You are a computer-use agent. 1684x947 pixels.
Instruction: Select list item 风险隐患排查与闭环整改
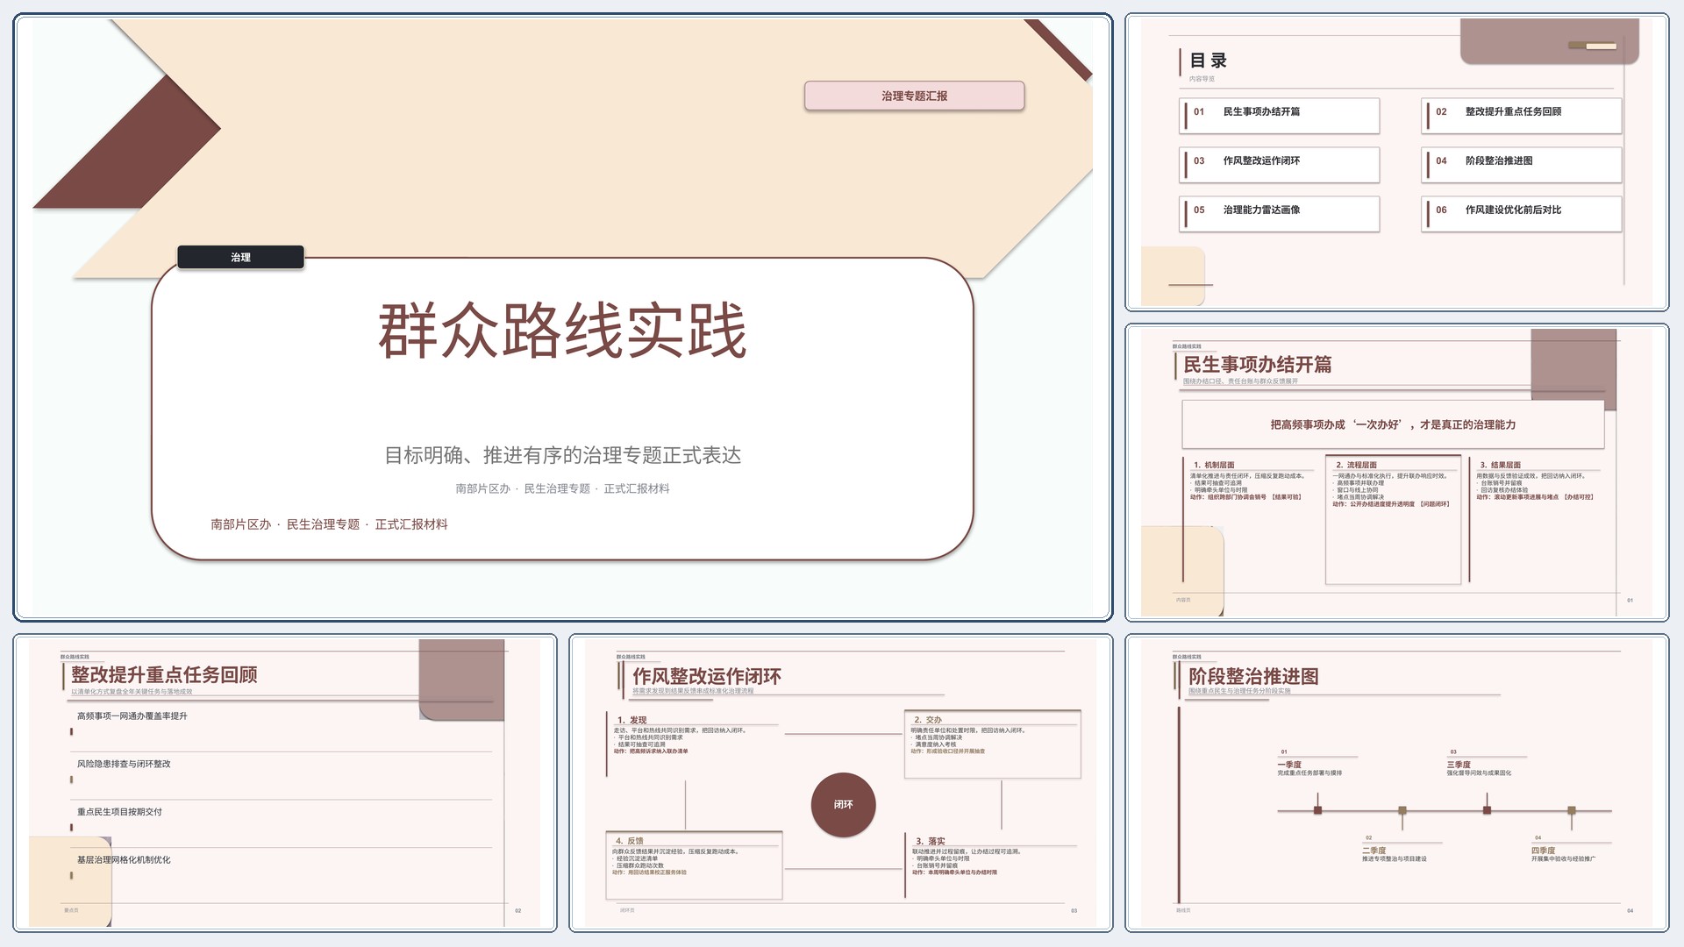point(124,764)
